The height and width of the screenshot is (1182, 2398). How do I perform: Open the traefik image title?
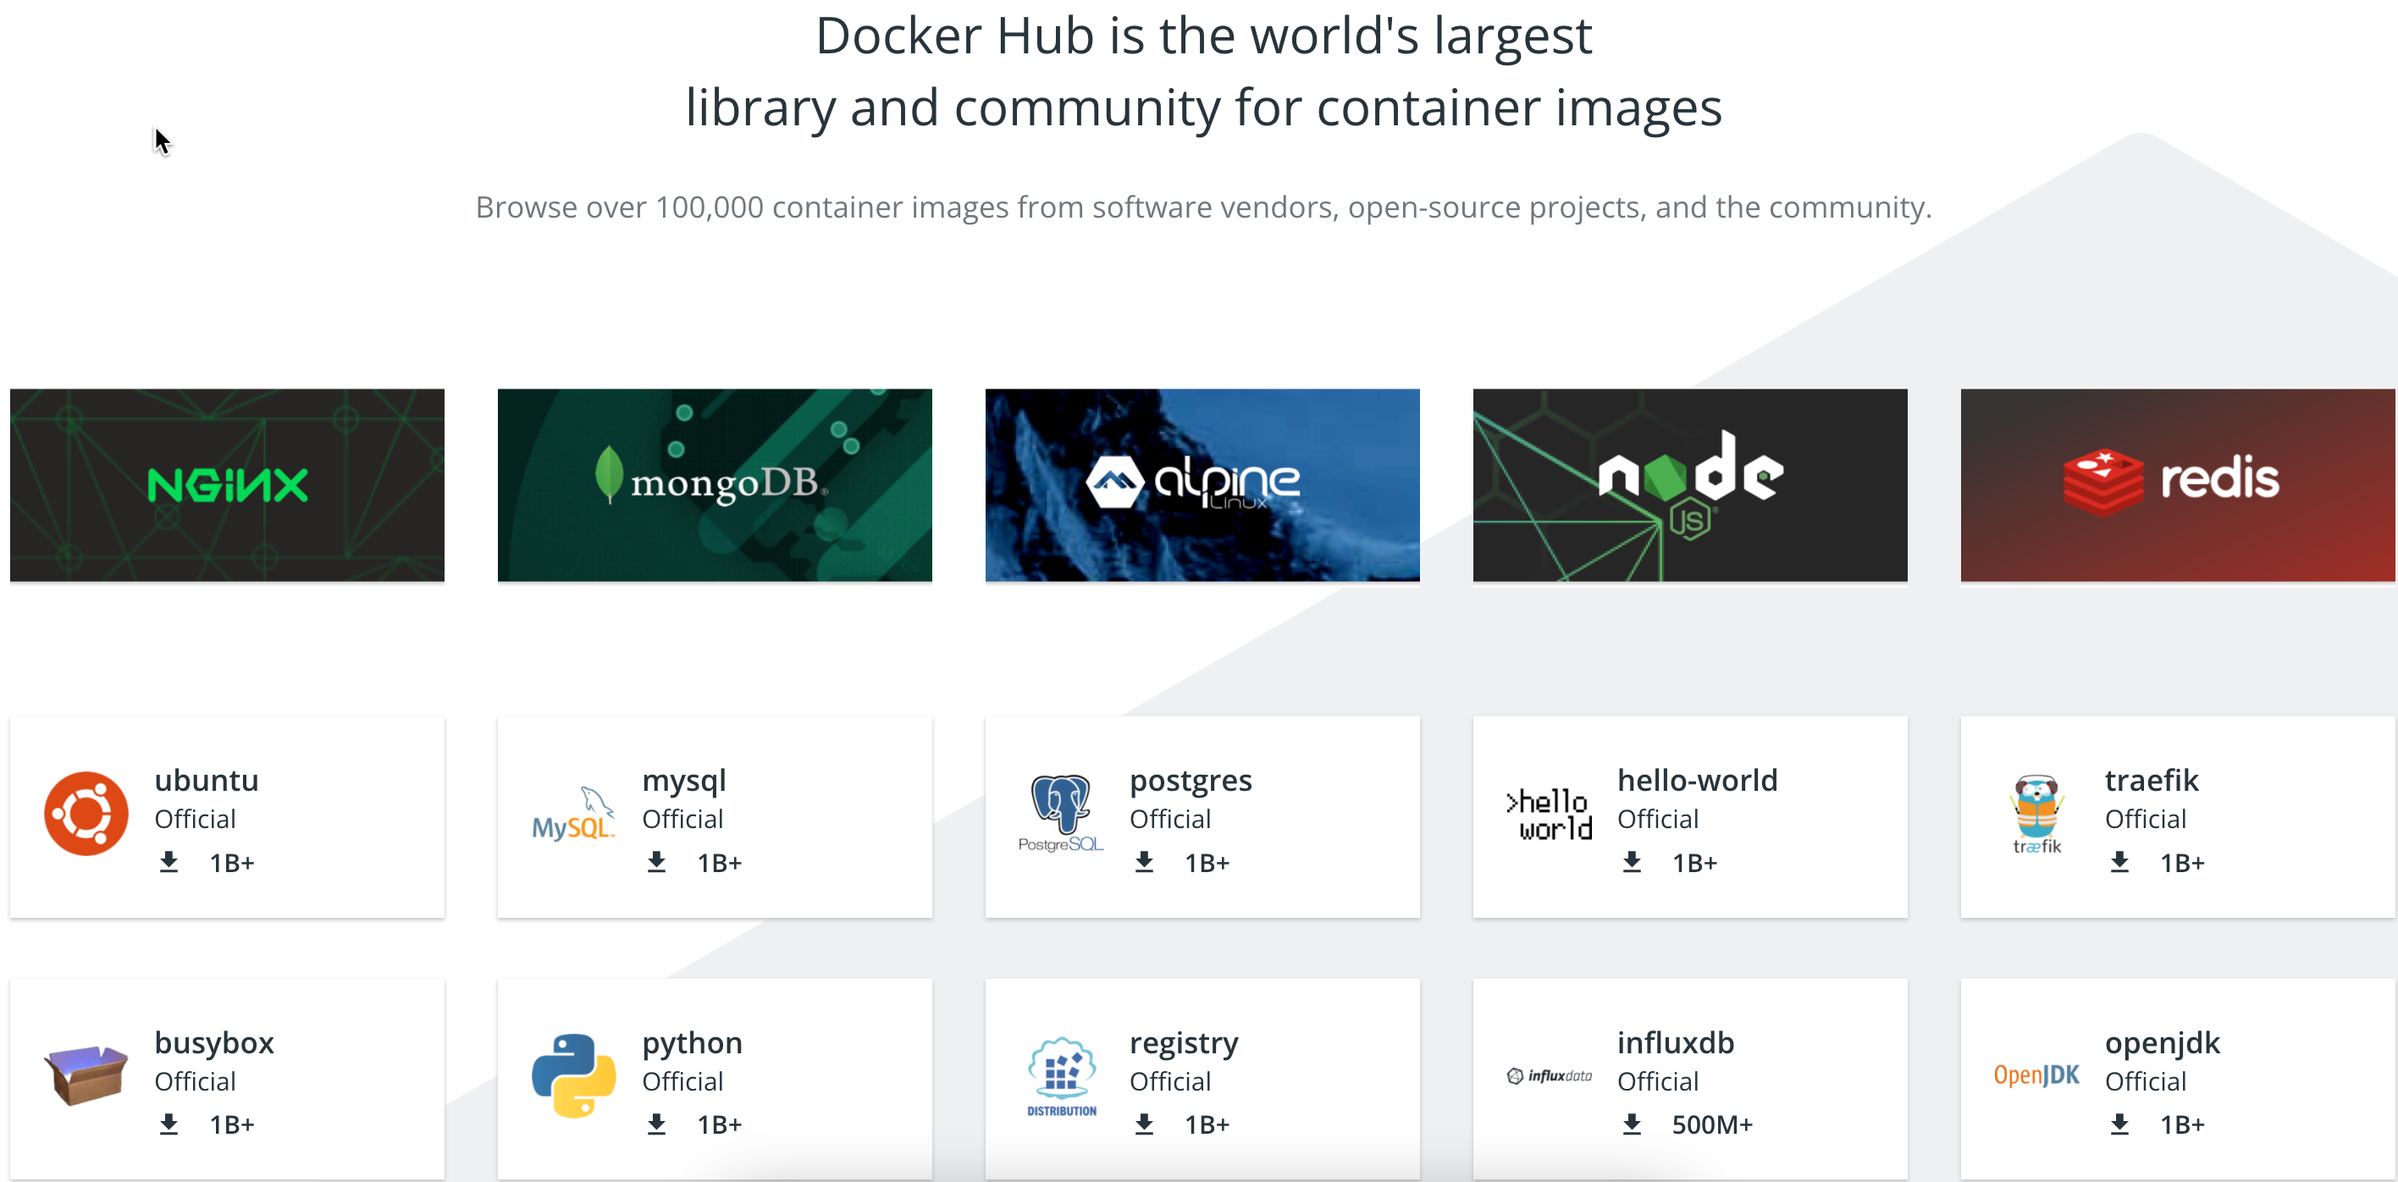[x=2152, y=780]
